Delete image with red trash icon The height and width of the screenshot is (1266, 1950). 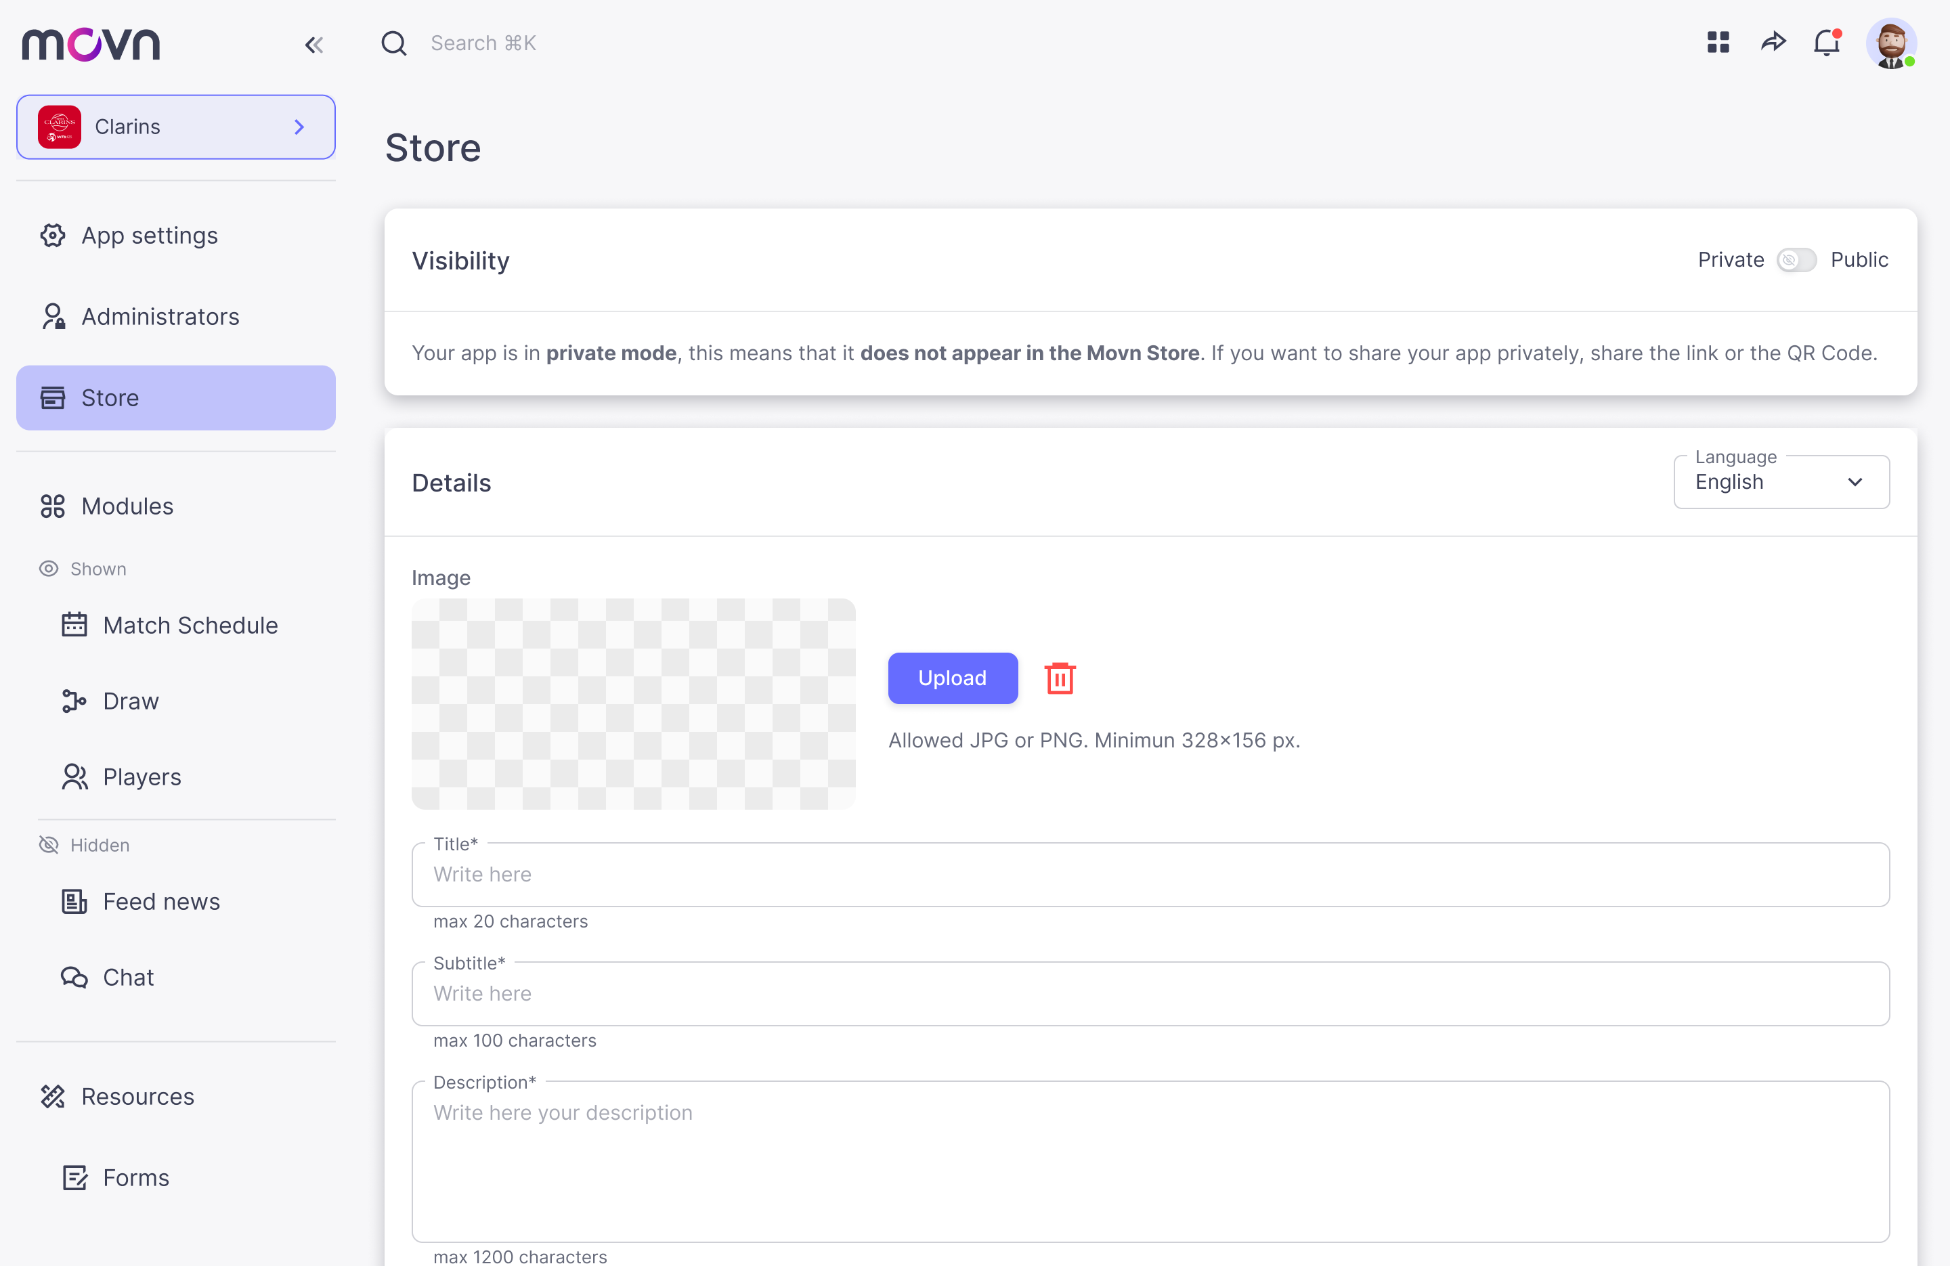1060,678
